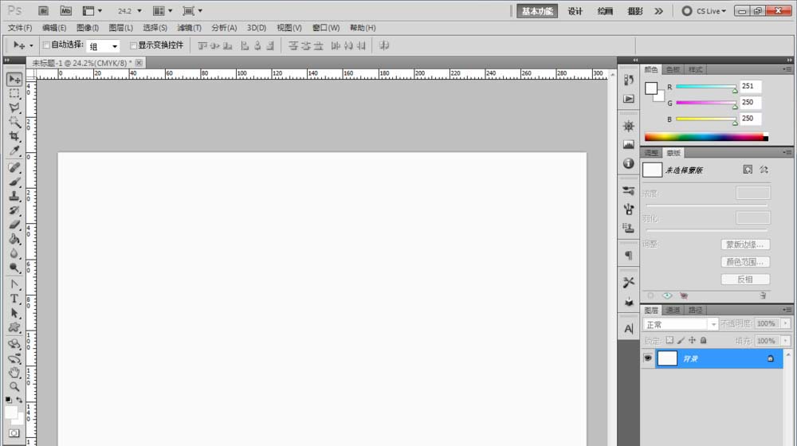Open the Paragraph panel icon
The height and width of the screenshot is (446, 797).
pyautogui.click(x=629, y=256)
